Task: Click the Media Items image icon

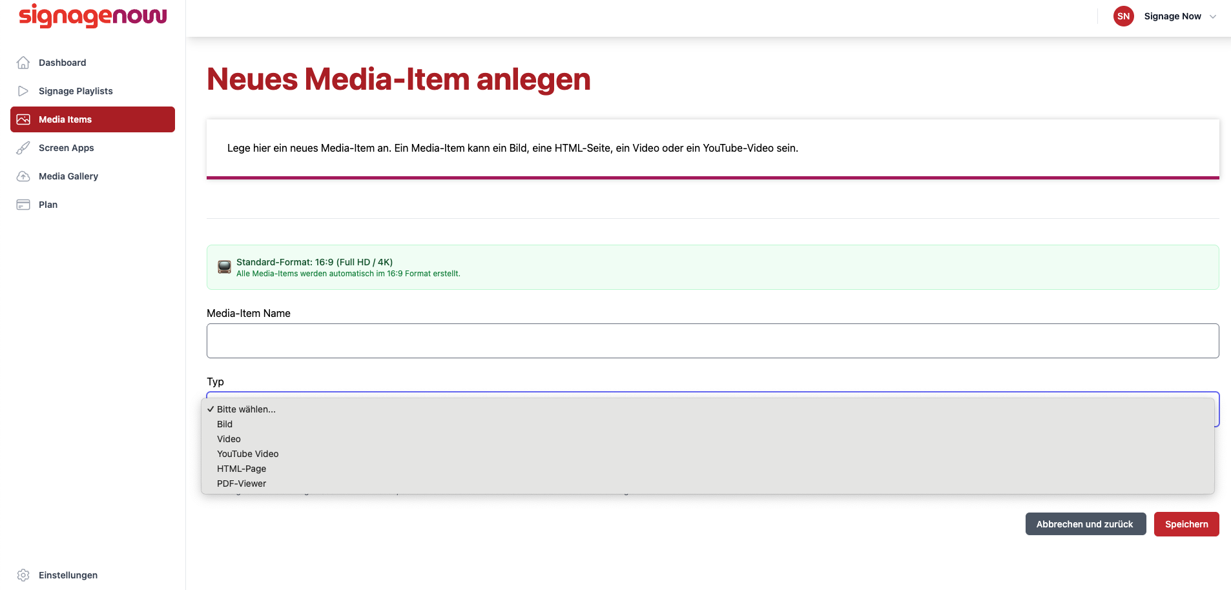Action: tap(23, 119)
